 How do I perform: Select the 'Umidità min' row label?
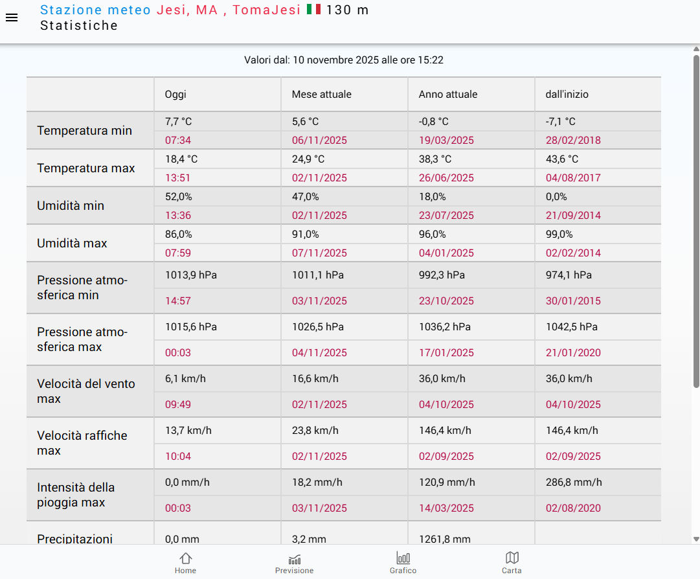pos(71,206)
